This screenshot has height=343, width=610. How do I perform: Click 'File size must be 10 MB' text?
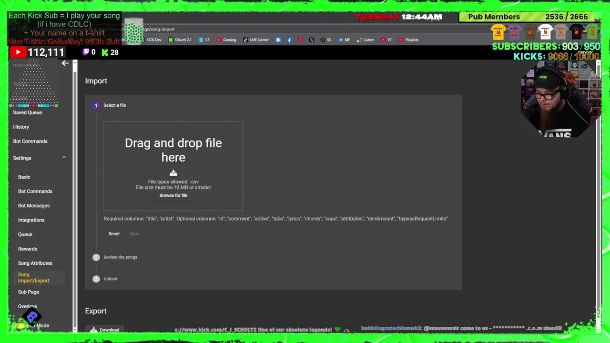173,188
